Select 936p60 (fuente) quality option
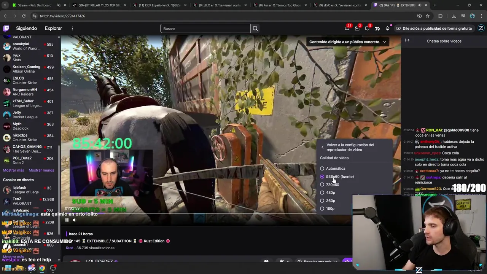Viewport: 487px width, 274px height. 337,177
